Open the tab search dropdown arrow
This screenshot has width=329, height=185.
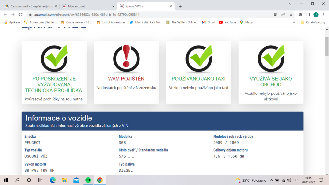(290, 4)
